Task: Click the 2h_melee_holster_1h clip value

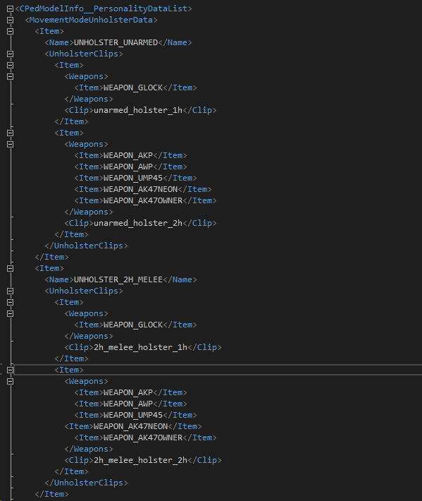Action: point(140,347)
